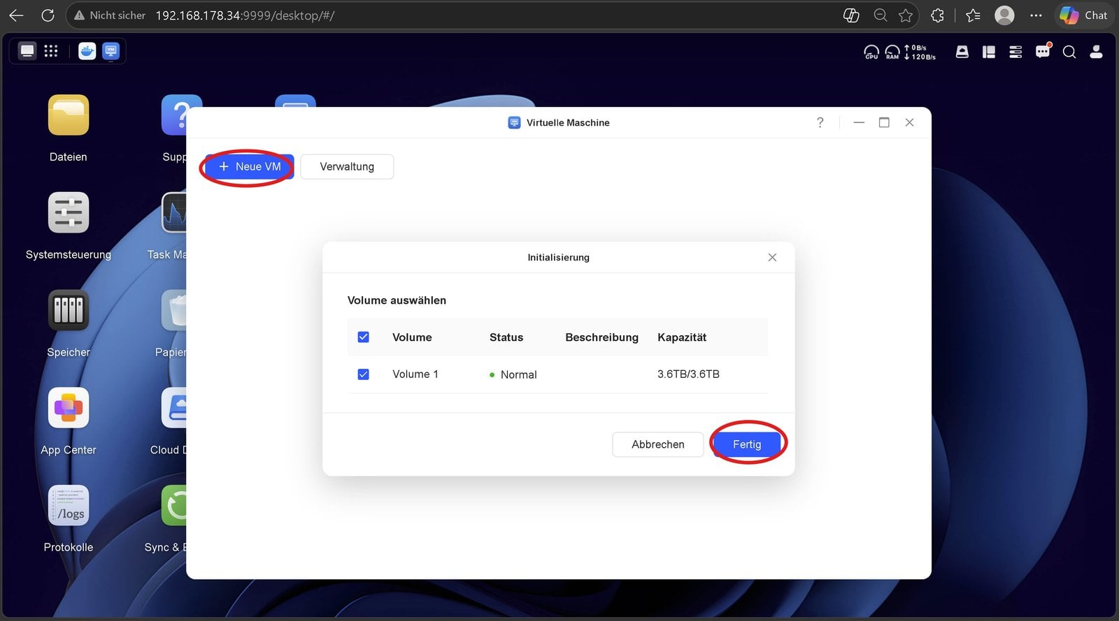The width and height of the screenshot is (1119, 621).
Task: Open the NAS search magnifier
Action: click(1069, 52)
